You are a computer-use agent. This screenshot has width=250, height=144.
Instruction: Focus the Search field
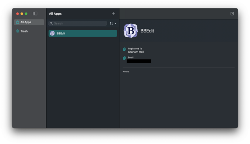tap(78, 23)
